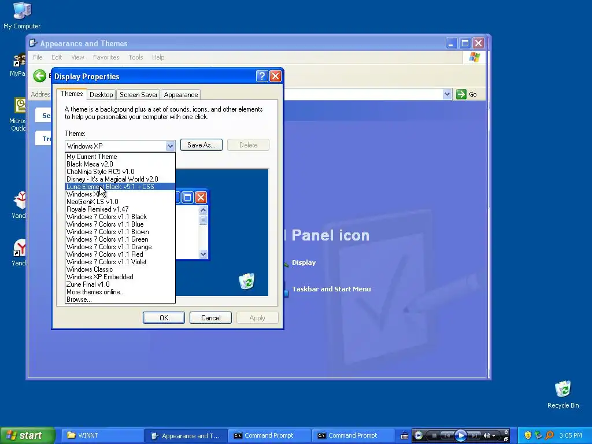
Task: Click the Save As... button
Action: [201, 145]
